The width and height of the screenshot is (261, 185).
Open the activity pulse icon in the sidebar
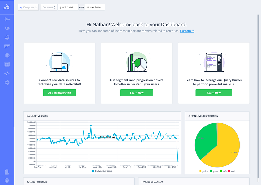point(7,73)
